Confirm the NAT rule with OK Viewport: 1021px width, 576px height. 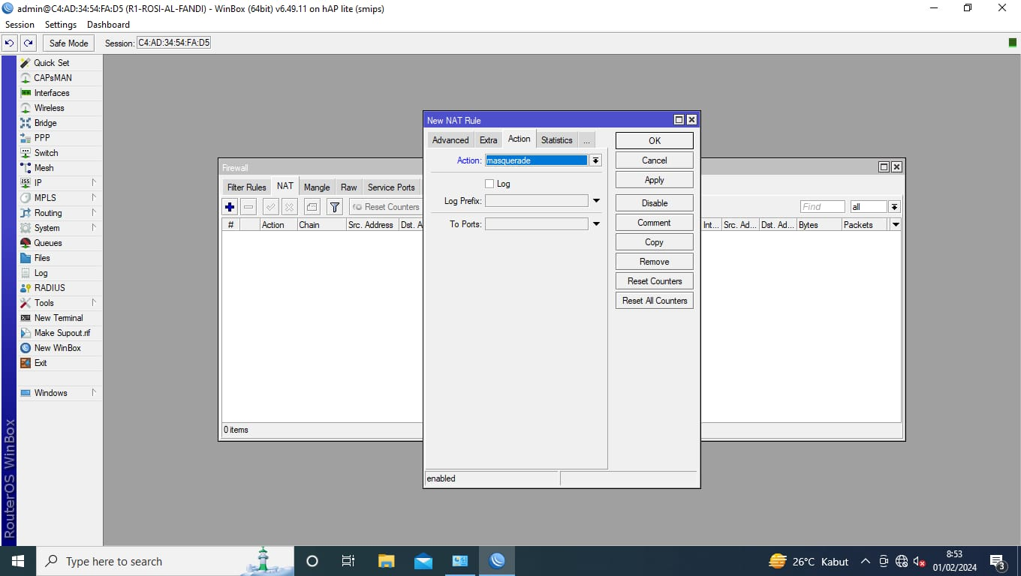[655, 141]
